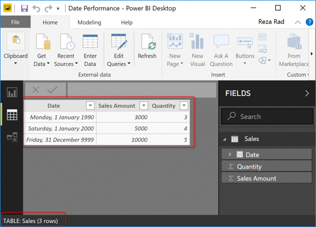This screenshot has height=227, width=316.
Task: Collapse the ribbon with the caret
Action: pos(297,22)
